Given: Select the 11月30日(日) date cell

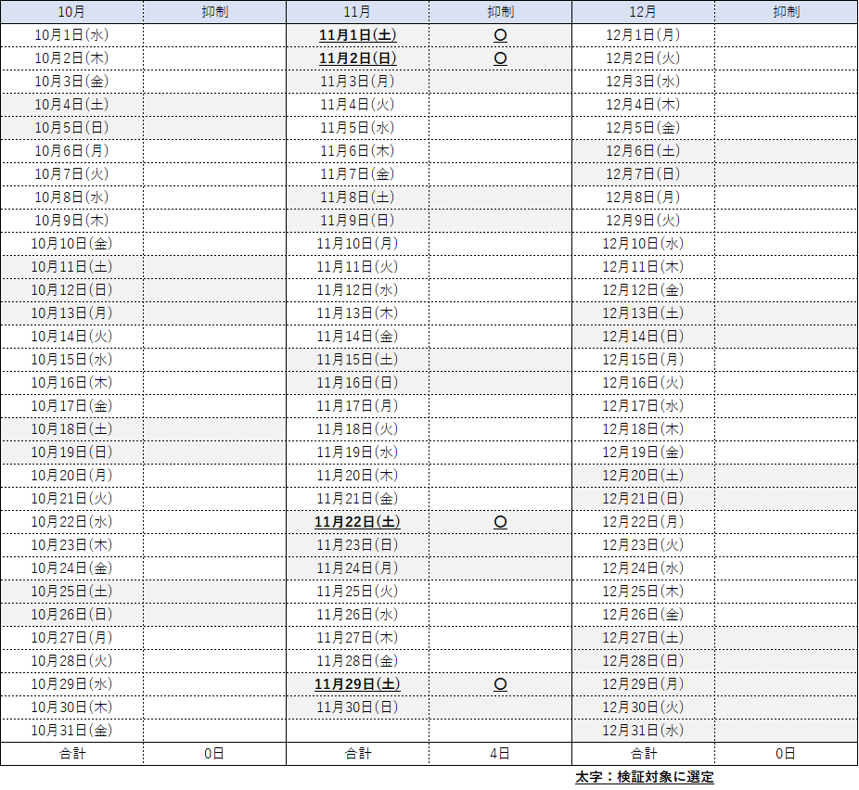Looking at the screenshot, I should coord(357,707).
